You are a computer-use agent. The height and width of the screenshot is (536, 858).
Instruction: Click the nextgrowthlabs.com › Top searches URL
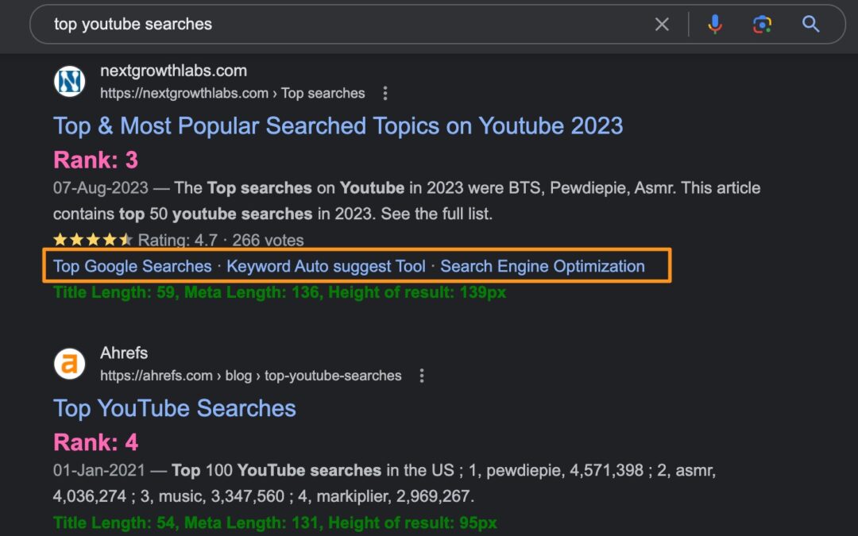click(x=232, y=94)
